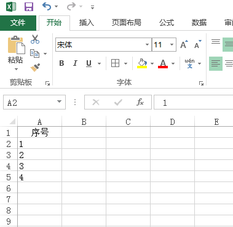Screen dimensions: 233x227
Task: Expand the Name Box dropdown
Action: click(x=59, y=102)
